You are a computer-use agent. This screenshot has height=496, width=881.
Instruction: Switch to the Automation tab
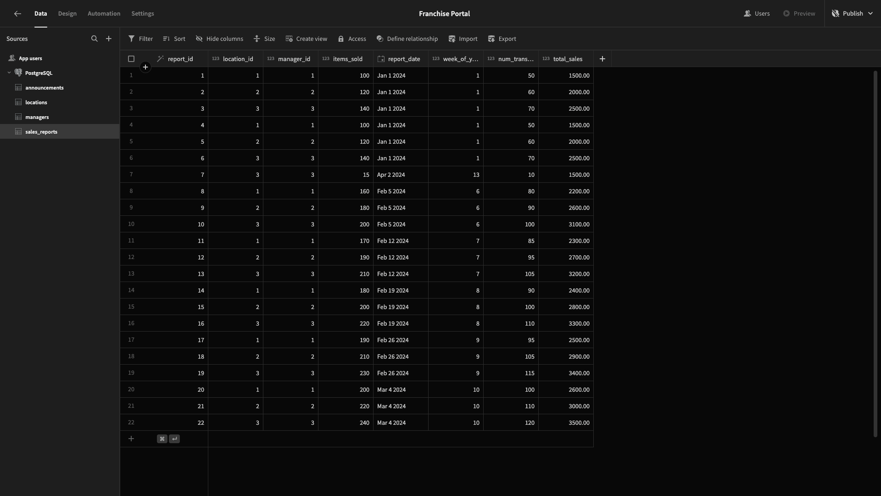(x=104, y=14)
